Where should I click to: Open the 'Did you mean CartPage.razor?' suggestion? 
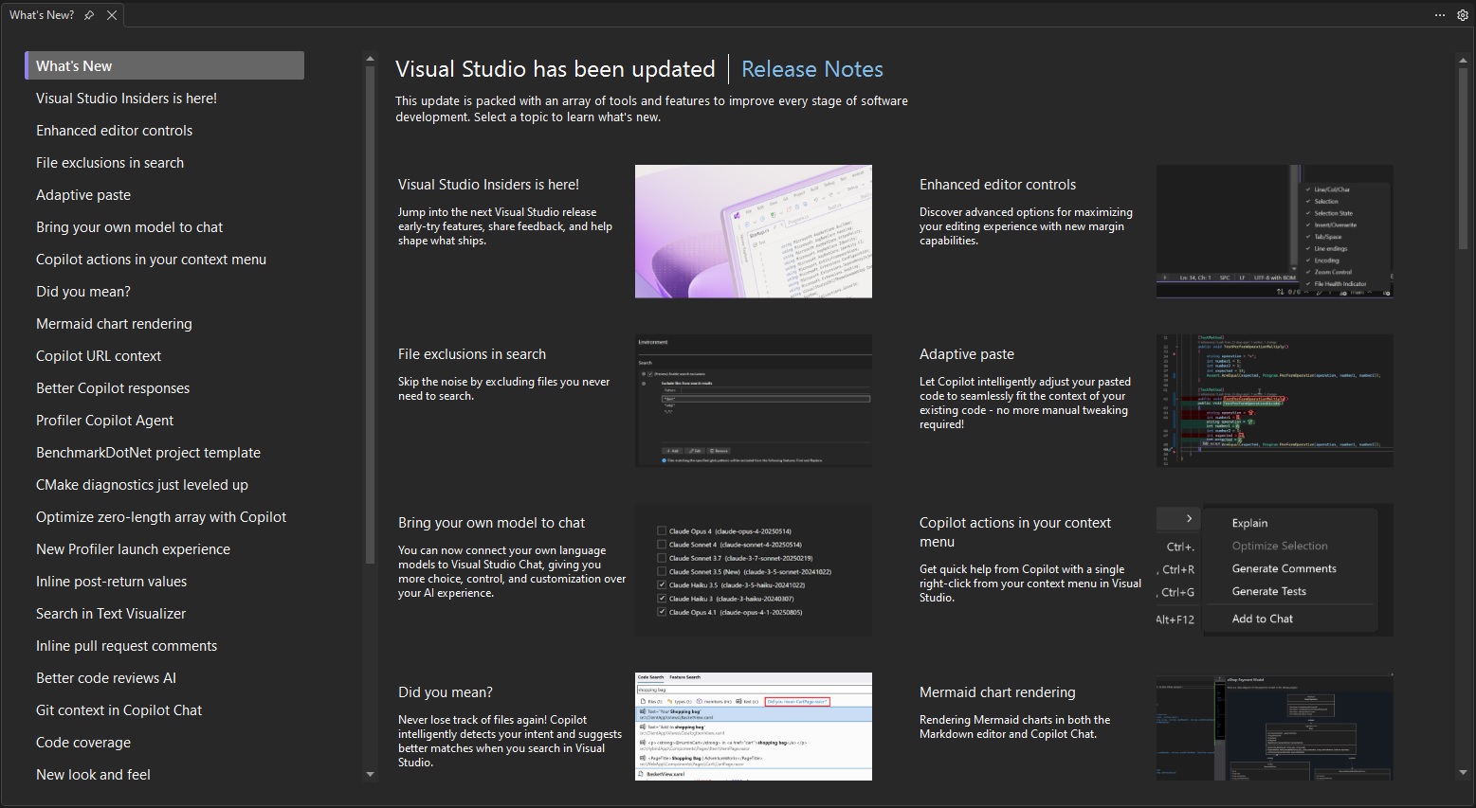pyautogui.click(x=798, y=701)
